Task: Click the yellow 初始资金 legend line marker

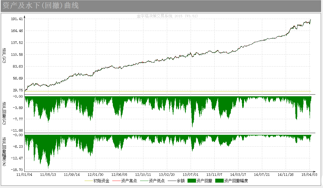Action: (89, 181)
